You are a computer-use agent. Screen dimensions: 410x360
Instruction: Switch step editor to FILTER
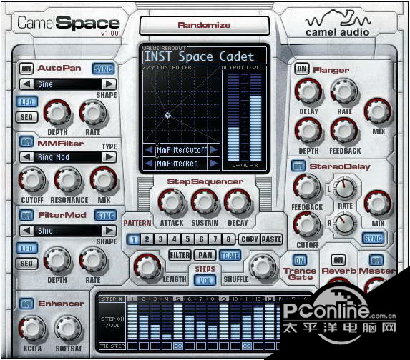point(180,255)
